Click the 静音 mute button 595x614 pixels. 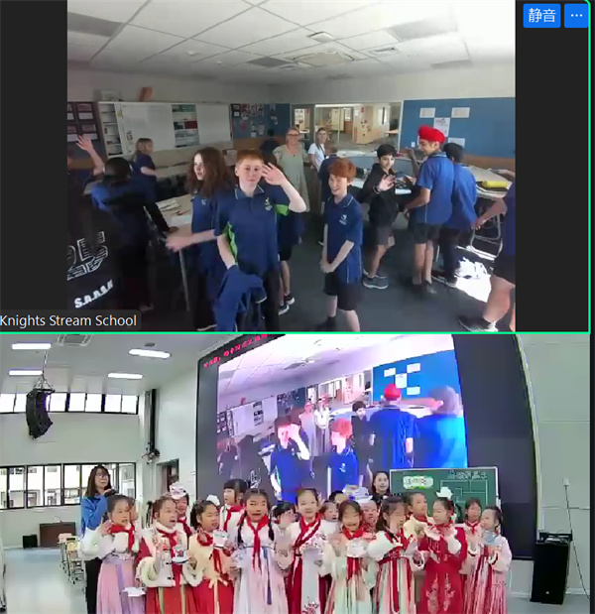pyautogui.click(x=541, y=15)
